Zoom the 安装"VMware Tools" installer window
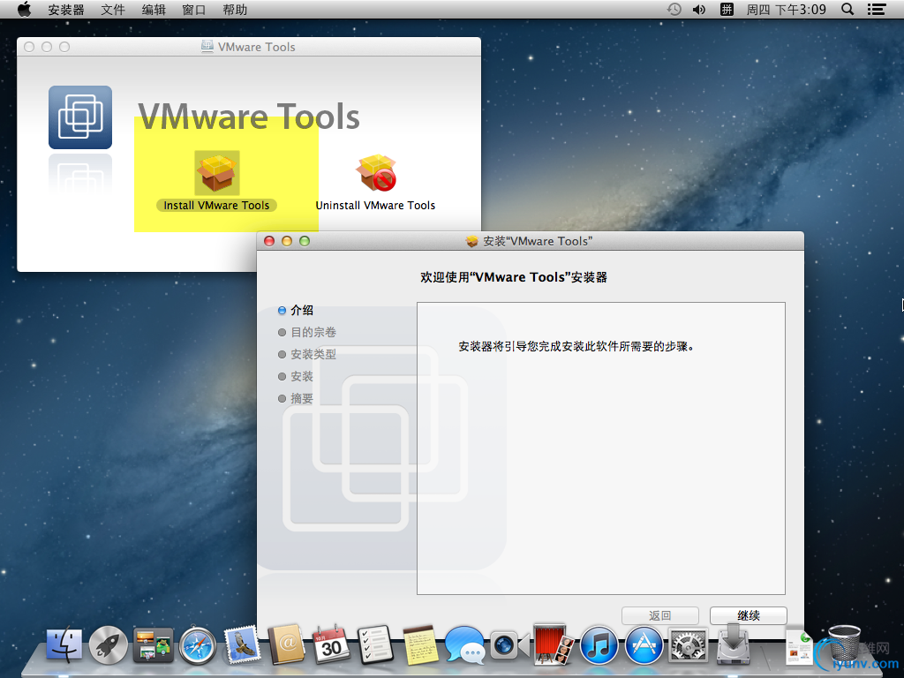Screen dimensions: 904x678 coord(305,241)
